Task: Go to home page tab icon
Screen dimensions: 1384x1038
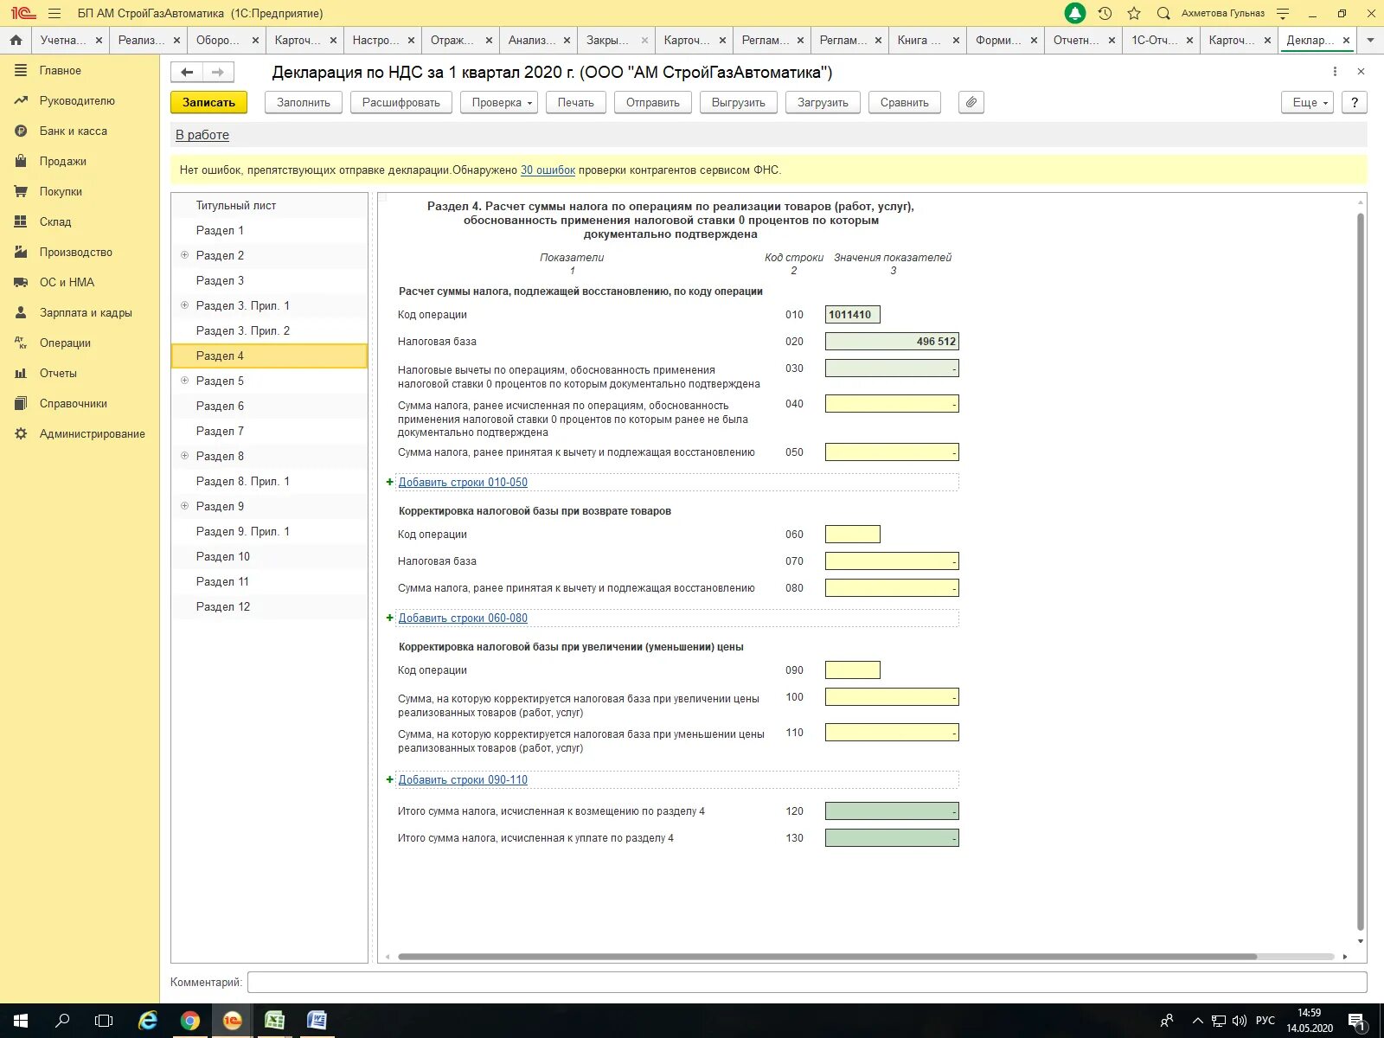Action: 16,40
